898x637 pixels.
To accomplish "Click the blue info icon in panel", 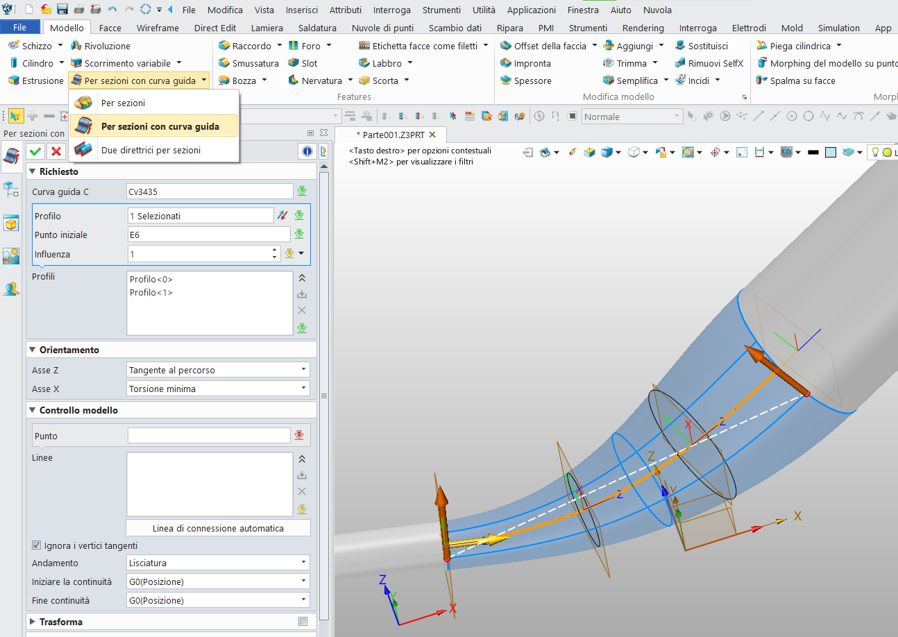I will (x=306, y=151).
